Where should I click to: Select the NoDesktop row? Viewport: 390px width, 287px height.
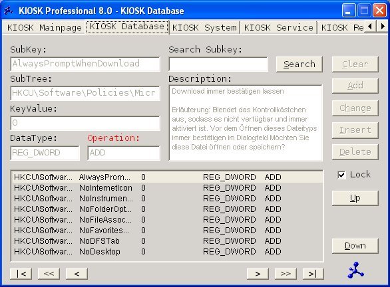coord(168,252)
